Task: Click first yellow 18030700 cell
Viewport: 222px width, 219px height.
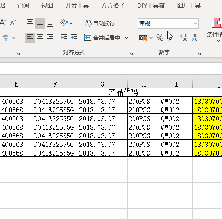Action: [x=207, y=101]
